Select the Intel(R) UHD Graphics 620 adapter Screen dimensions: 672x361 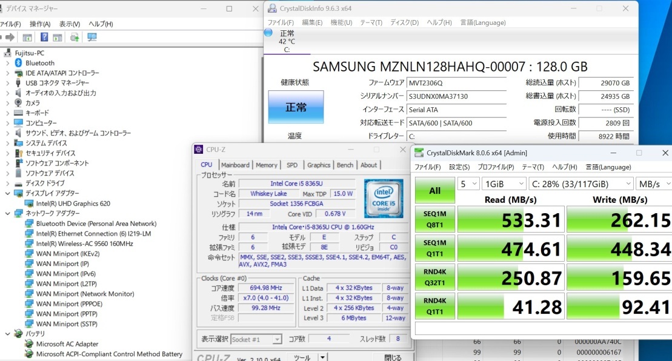click(73, 204)
